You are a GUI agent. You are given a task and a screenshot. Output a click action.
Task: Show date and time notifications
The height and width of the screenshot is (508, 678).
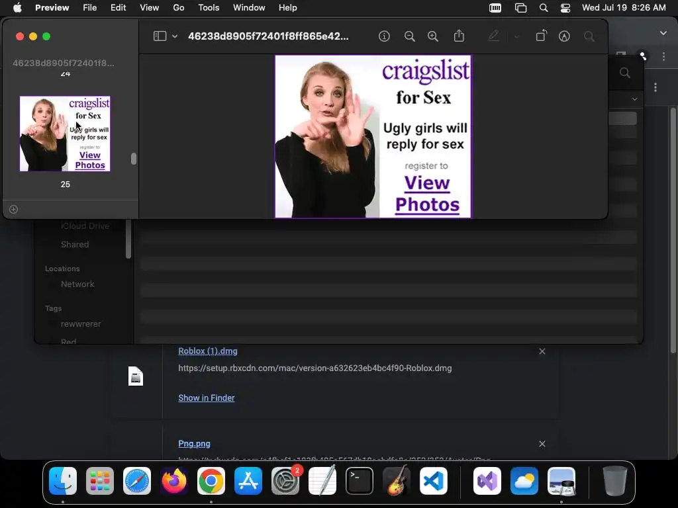coord(624,7)
